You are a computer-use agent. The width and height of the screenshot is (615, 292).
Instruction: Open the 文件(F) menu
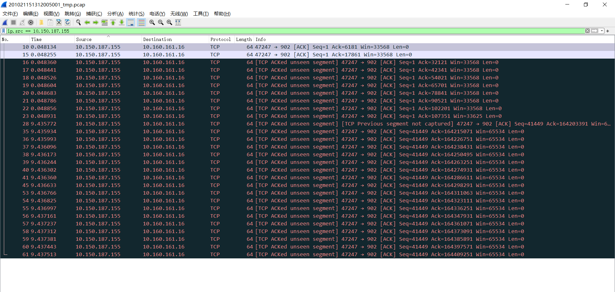(x=10, y=14)
